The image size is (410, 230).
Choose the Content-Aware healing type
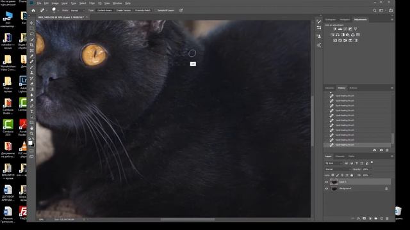(104, 10)
